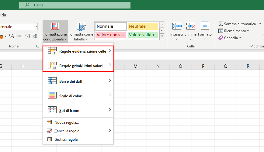Click the Cancella regole icon
Screen dimensions: 264x152
click(x=49, y=131)
